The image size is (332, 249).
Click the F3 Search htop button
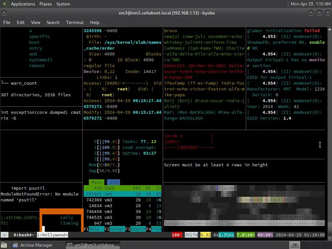[136, 229]
